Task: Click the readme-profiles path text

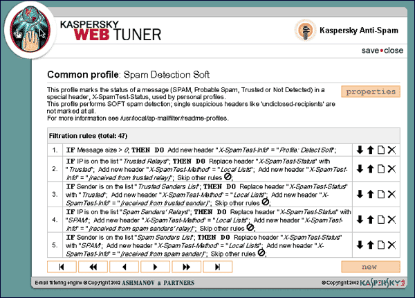Action: [174, 119]
